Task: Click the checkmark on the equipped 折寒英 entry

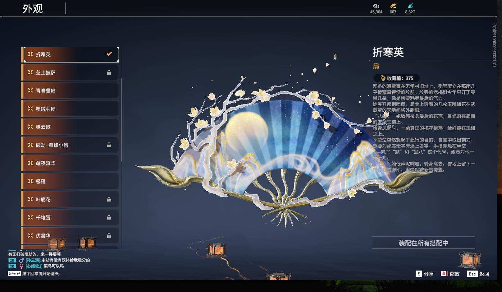Action: tap(109, 54)
